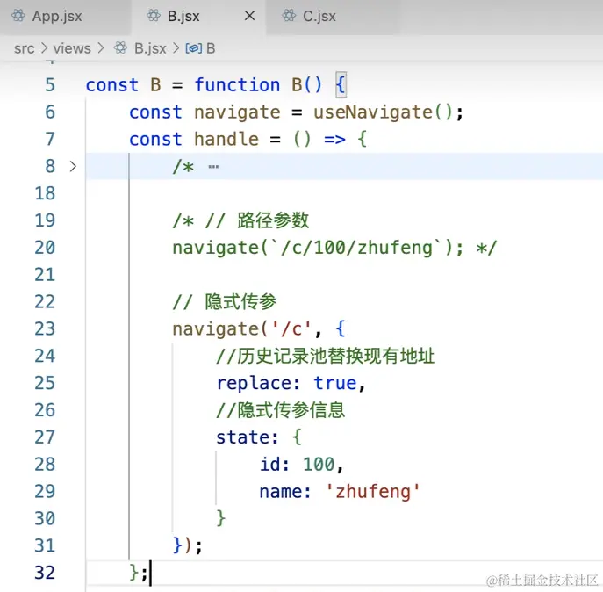Click closing brace on line 30
The width and height of the screenshot is (603, 592).
click(220, 518)
